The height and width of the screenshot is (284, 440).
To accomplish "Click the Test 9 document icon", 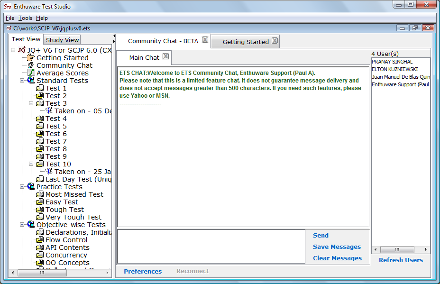I will click(x=40, y=156).
